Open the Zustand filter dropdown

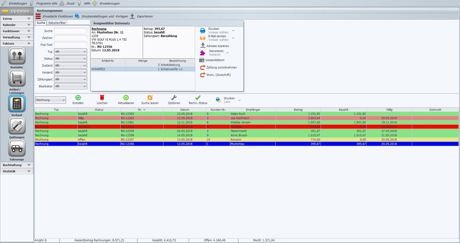coord(70,65)
